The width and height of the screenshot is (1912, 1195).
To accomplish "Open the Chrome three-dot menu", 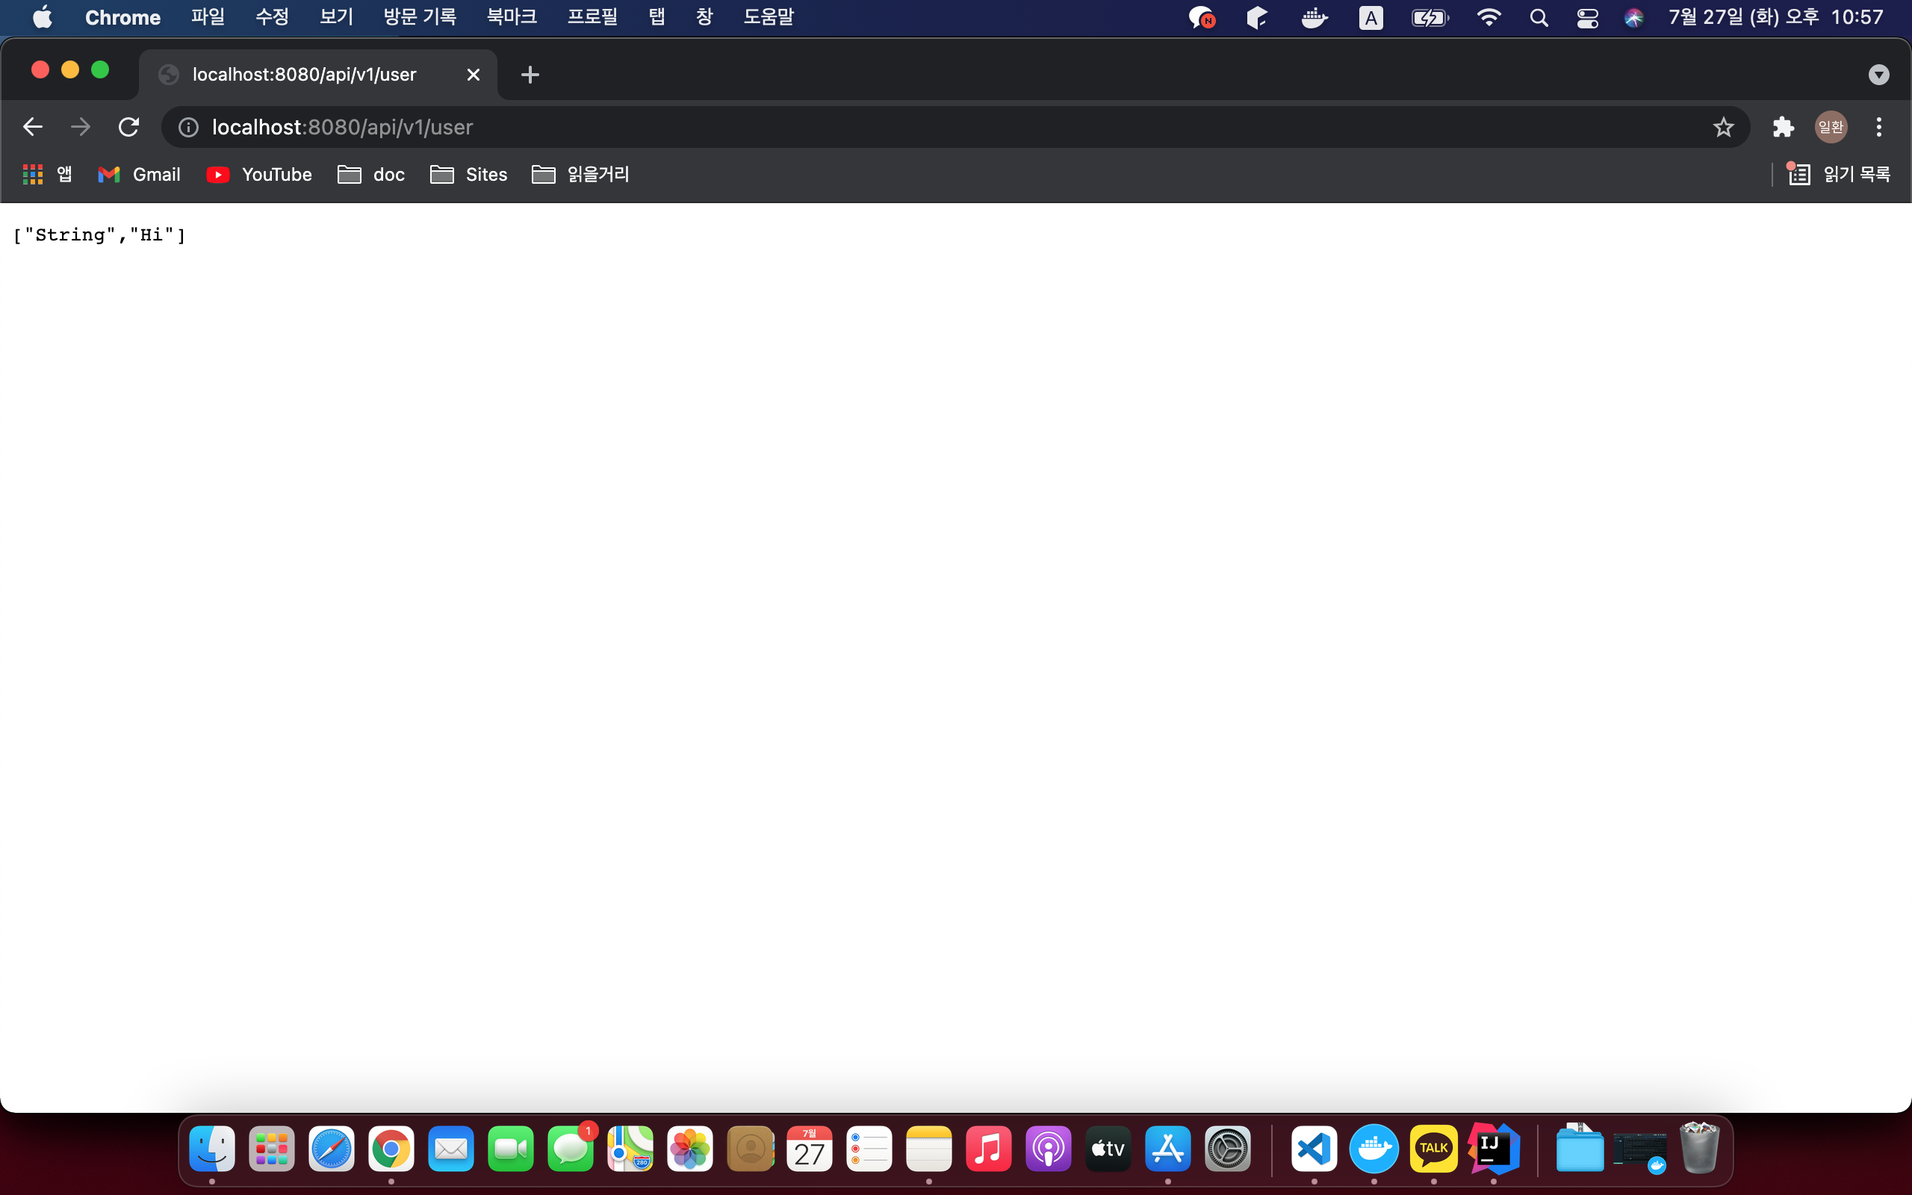I will (x=1879, y=126).
